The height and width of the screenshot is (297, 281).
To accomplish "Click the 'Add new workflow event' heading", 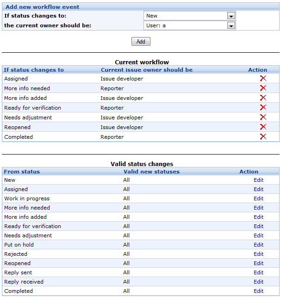I will point(42,7).
